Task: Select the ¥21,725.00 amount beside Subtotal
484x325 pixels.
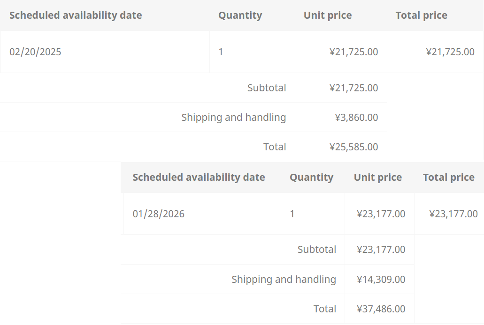Action: point(353,88)
